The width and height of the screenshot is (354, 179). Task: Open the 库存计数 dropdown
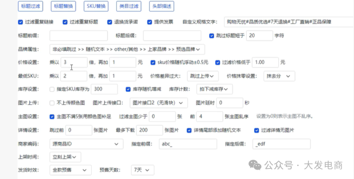coord(214,89)
